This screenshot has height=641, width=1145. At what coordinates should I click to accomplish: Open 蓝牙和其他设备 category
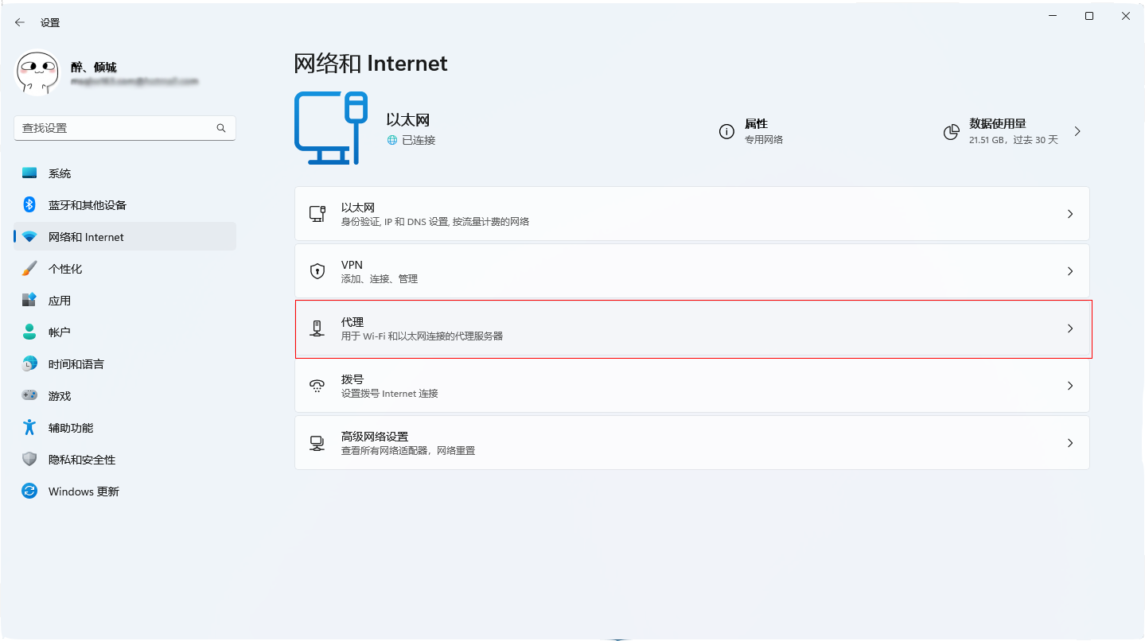click(125, 205)
